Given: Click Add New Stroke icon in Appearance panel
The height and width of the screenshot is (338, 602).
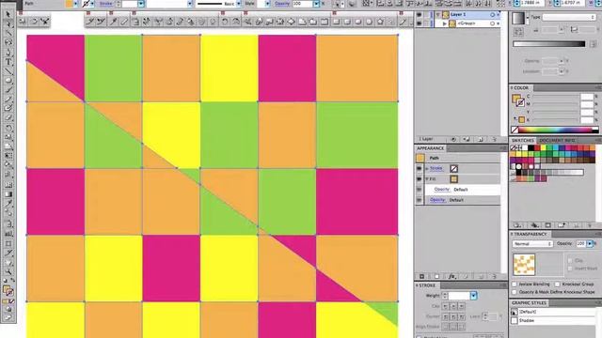Looking at the screenshot, I should [x=422, y=276].
